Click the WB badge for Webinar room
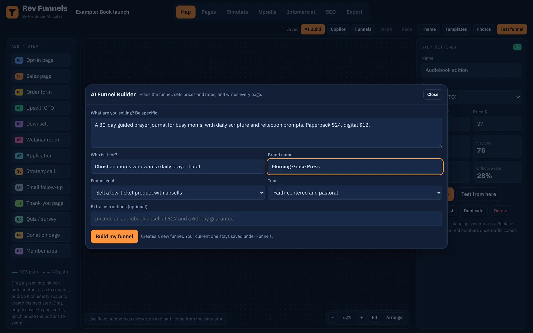Viewport: 533px width, 333px height. 19,140
